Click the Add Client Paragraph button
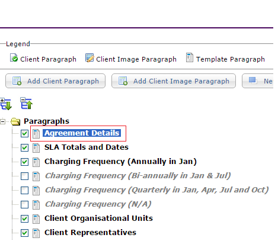This screenshot has width=278, height=241. [55, 81]
